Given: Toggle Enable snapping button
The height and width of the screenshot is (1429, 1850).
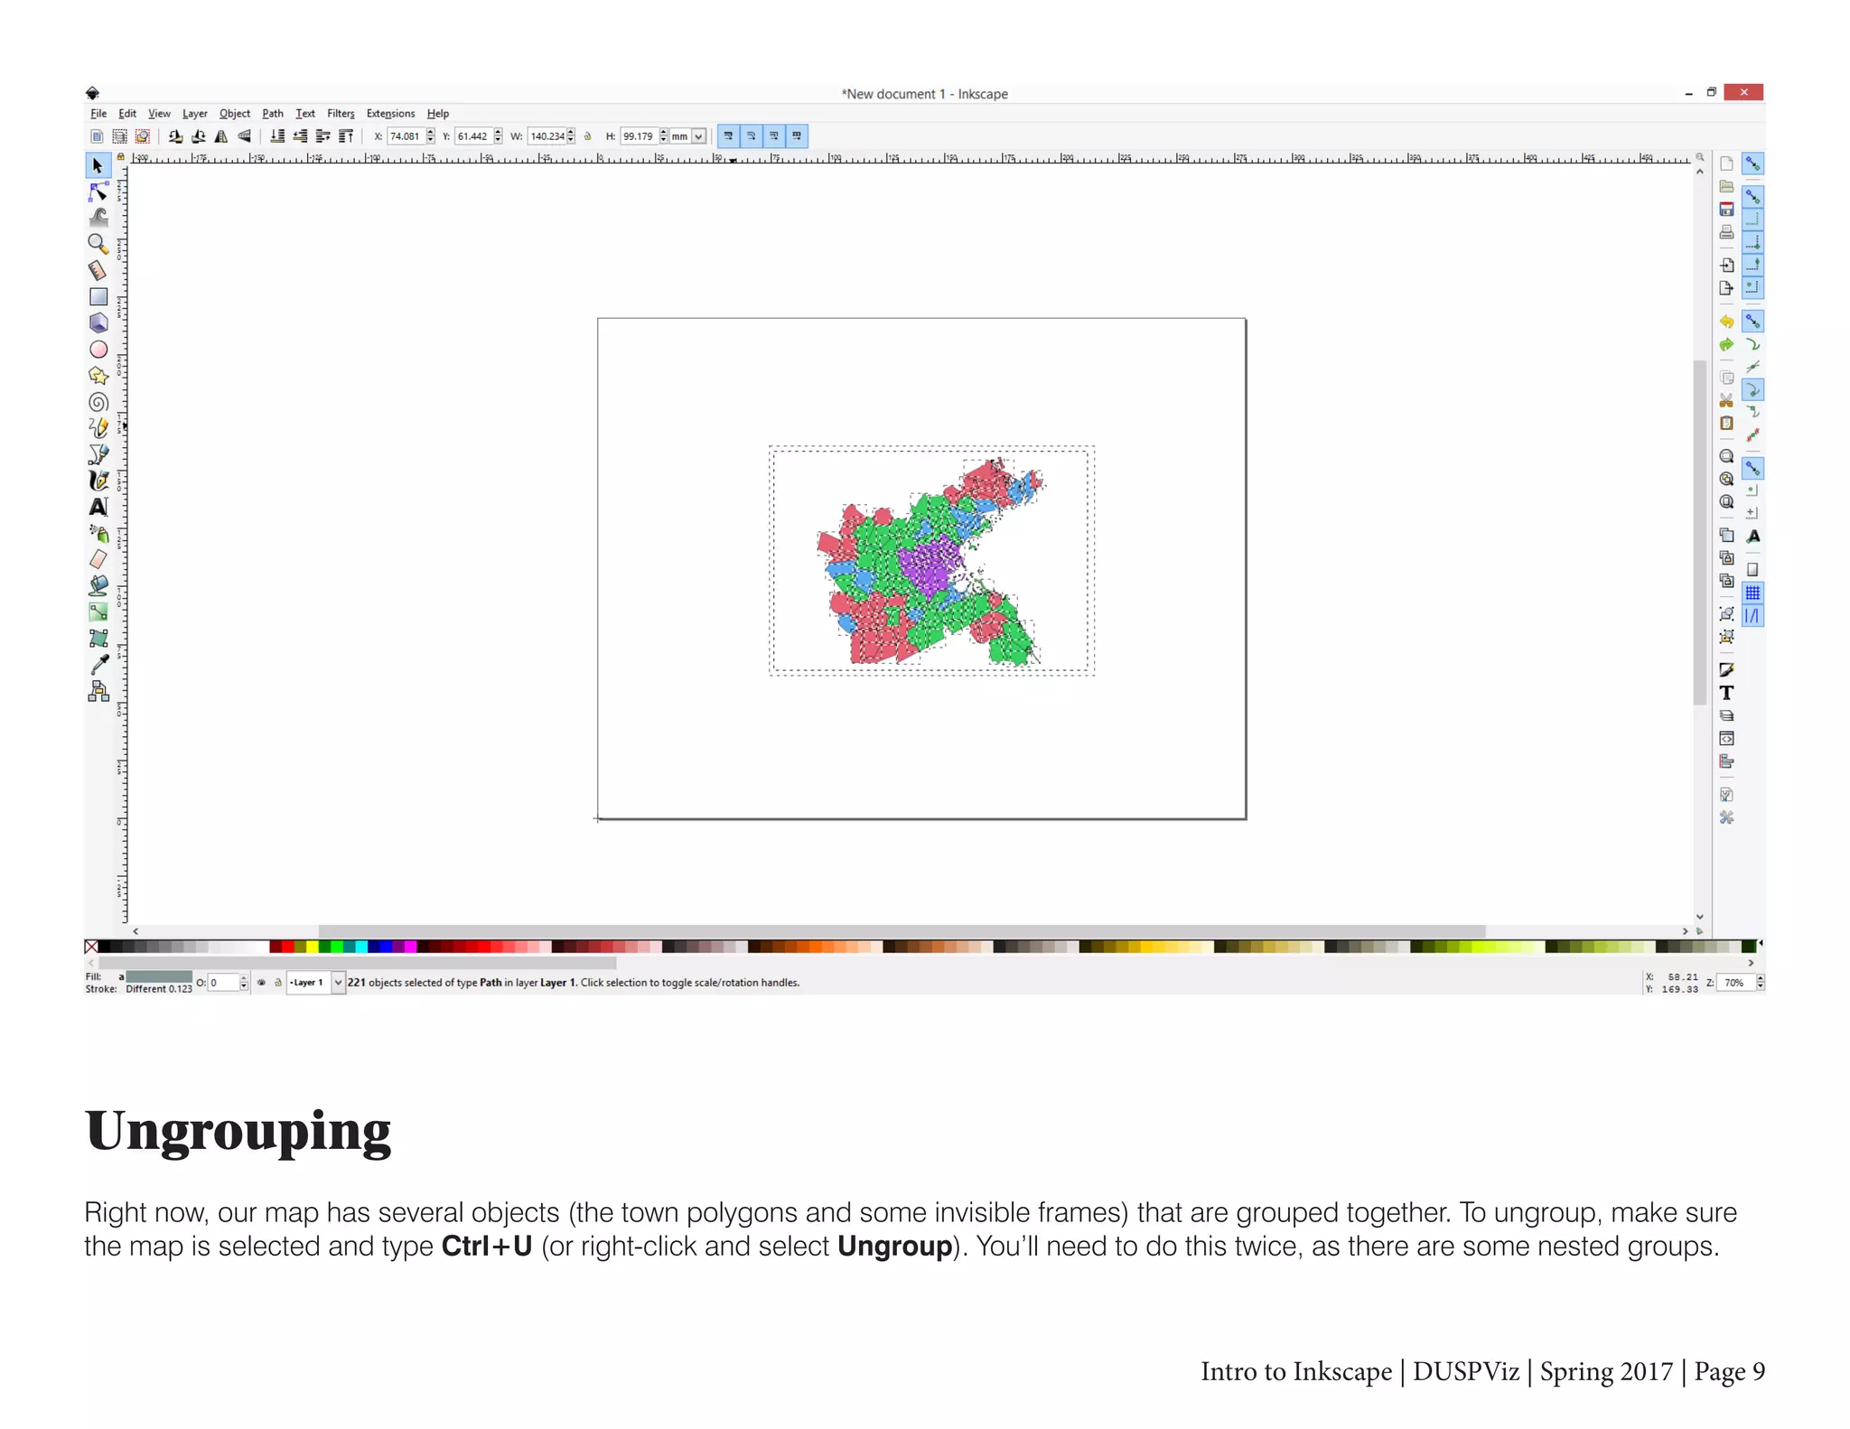Looking at the screenshot, I should 1752,163.
